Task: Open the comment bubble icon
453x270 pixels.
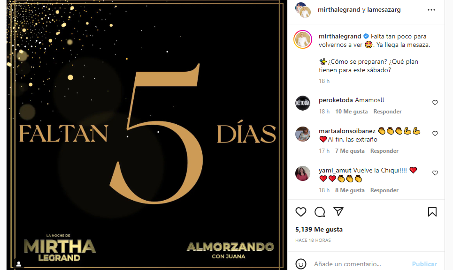Action: point(320,212)
